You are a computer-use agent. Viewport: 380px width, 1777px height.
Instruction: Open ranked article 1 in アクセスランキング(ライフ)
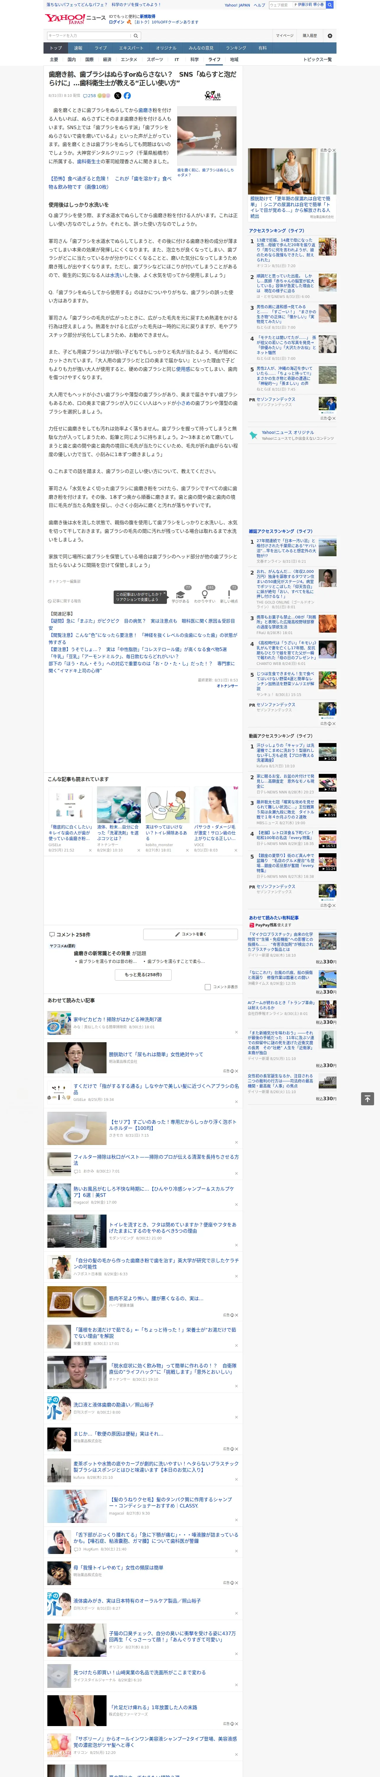tap(286, 250)
